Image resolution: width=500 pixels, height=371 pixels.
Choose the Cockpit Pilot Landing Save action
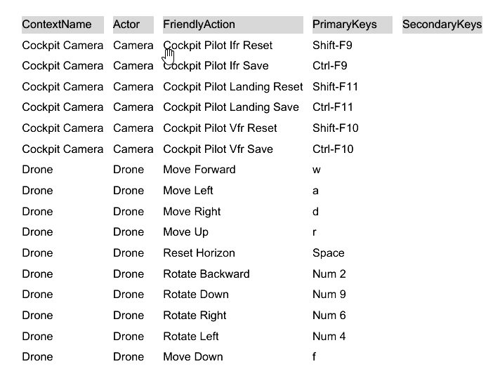tap(231, 107)
